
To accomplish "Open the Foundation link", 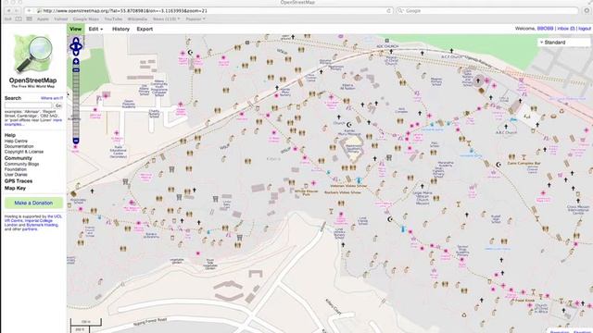I will click(x=16, y=169).
